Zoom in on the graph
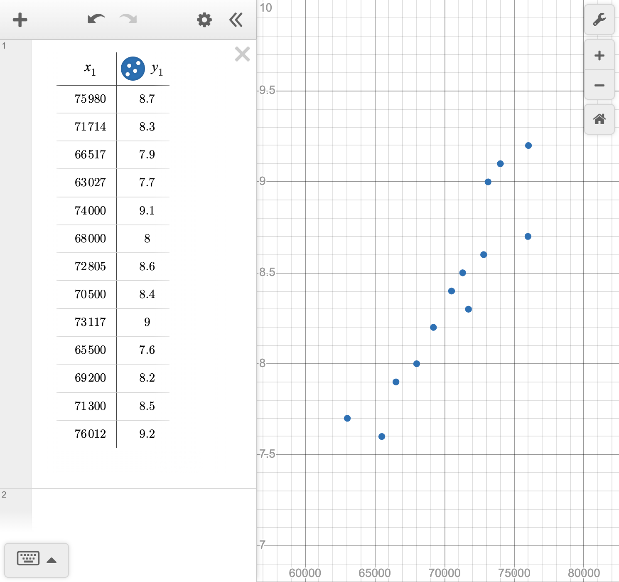Viewport: 619px width, 582px height. (599, 54)
